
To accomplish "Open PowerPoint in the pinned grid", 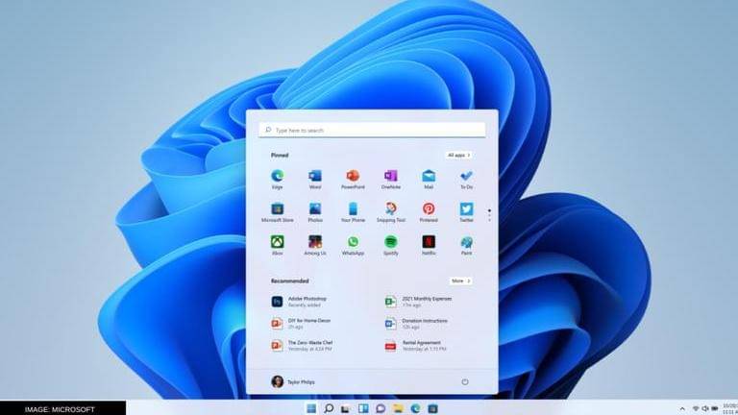I will point(353,177).
